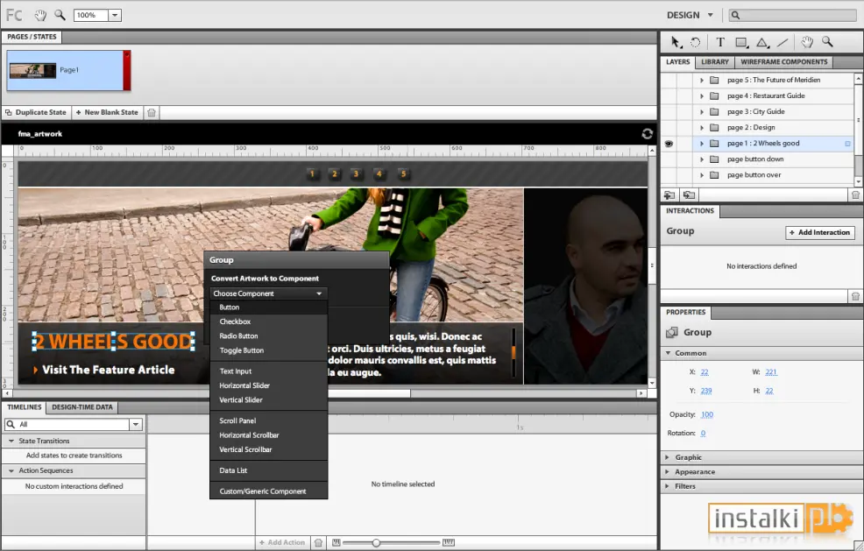Screen dimensions: 864x551
Task: Switch to DESIGN-TIME DATA tab
Action: (82, 407)
